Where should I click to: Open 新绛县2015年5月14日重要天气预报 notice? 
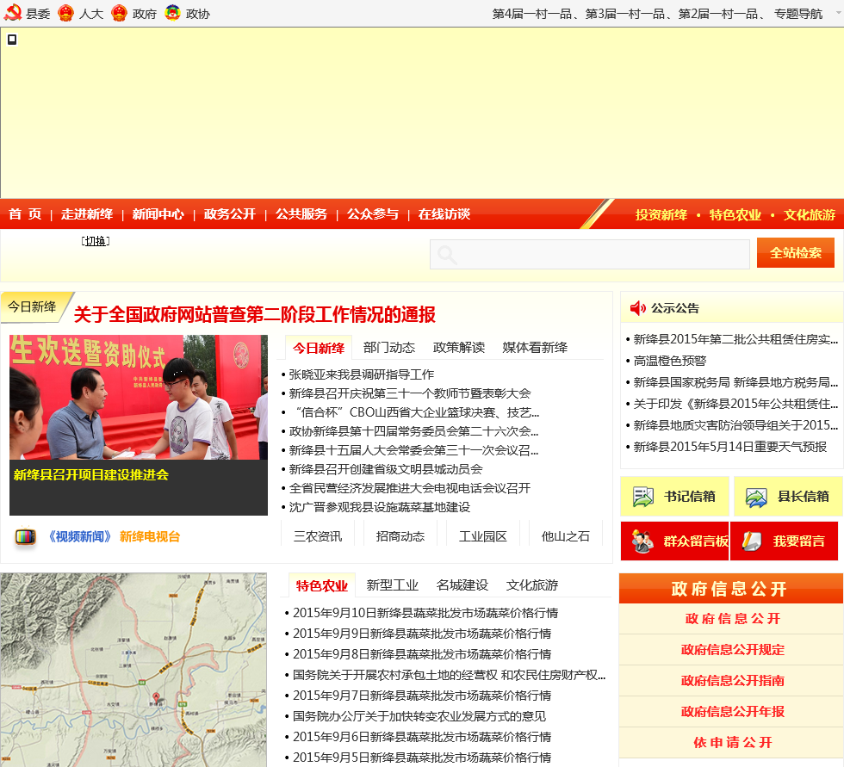coord(730,447)
